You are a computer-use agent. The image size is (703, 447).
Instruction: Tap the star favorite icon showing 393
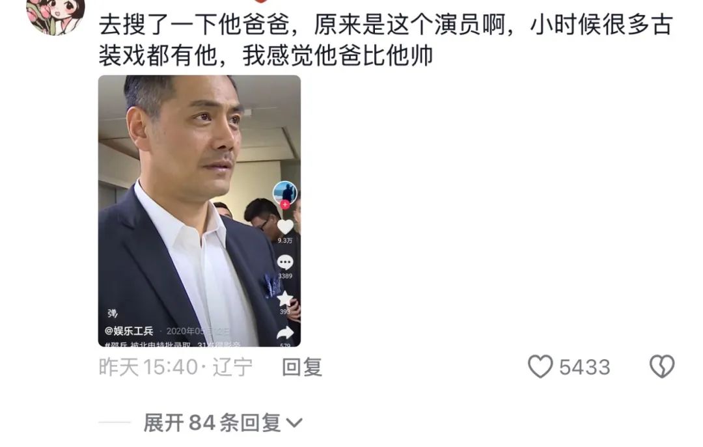[x=284, y=299]
